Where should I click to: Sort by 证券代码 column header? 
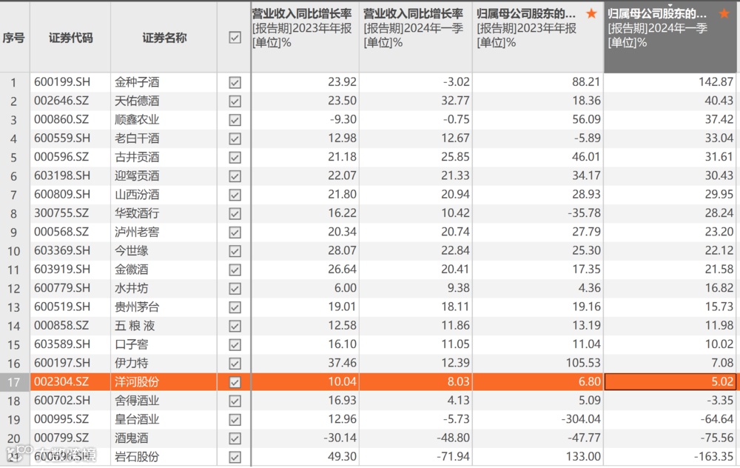click(x=70, y=38)
